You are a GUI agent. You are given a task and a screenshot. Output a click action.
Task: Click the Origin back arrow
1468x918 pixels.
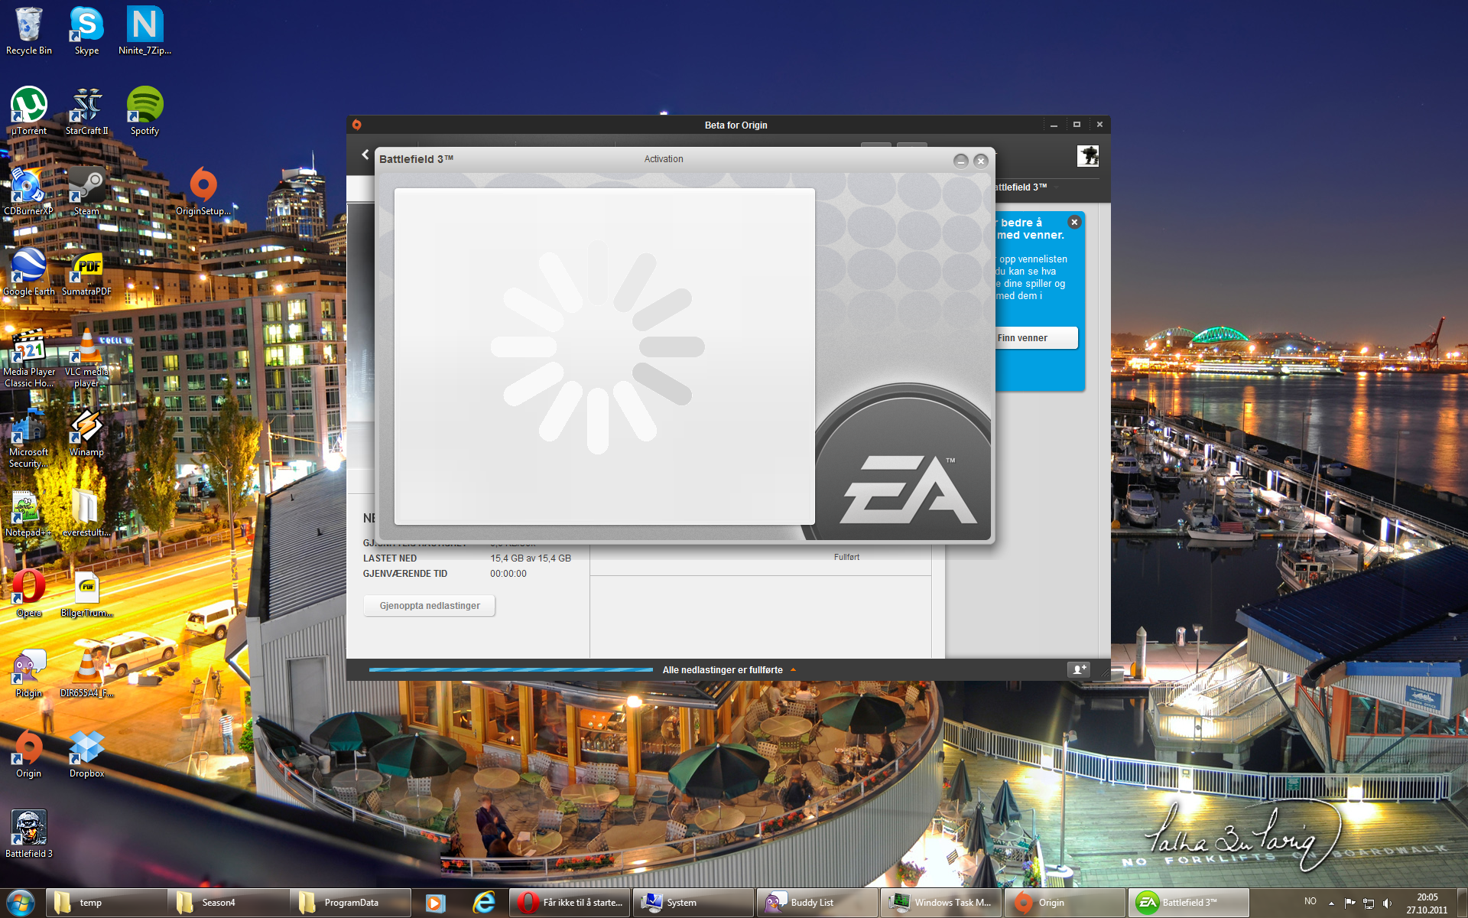coord(365,155)
